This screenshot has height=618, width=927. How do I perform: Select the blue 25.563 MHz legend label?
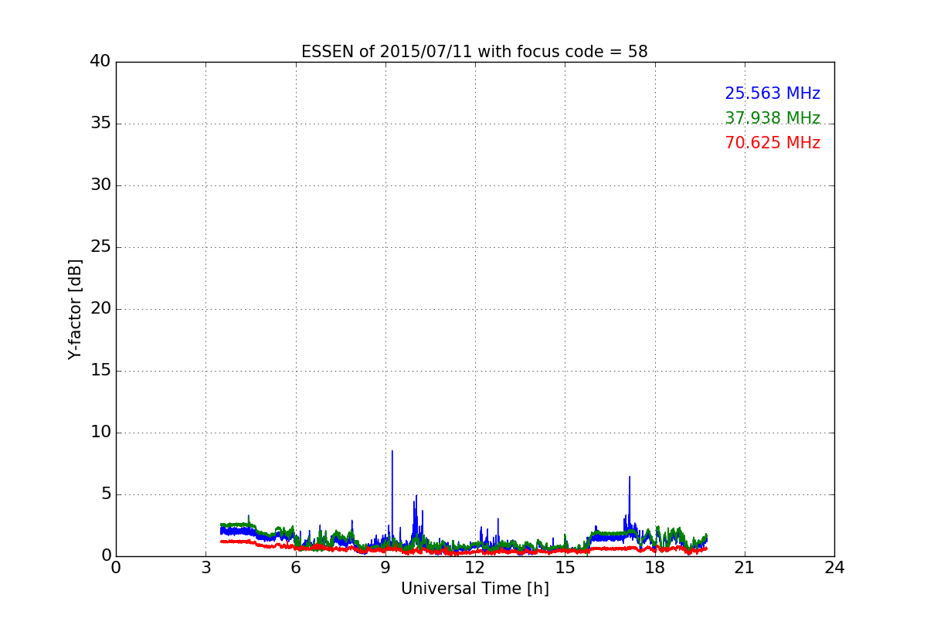click(x=772, y=93)
